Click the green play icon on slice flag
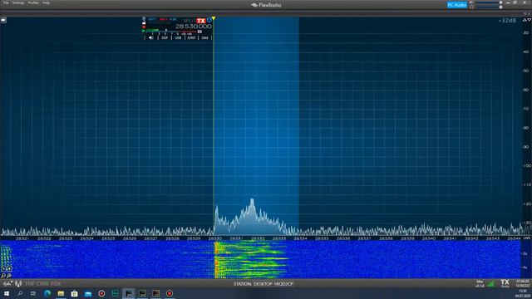Screen dimensions: 532x299 (144, 32)
